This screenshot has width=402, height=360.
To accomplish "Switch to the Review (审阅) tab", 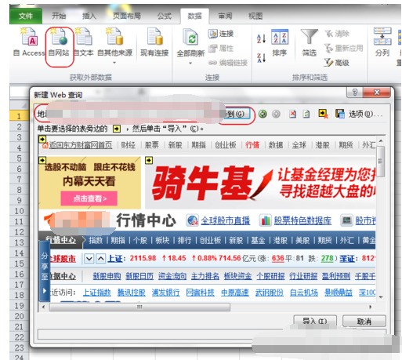I will [225, 16].
